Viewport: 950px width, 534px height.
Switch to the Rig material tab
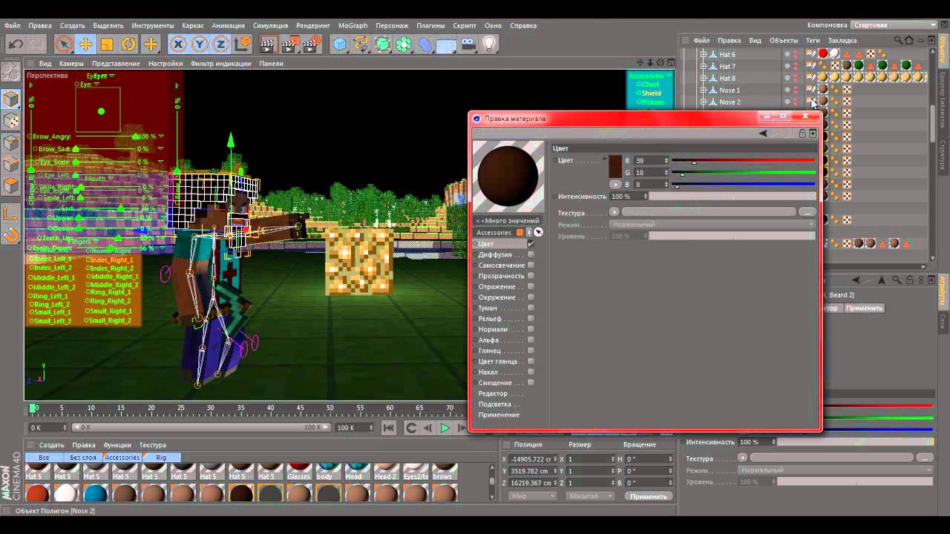[161, 458]
